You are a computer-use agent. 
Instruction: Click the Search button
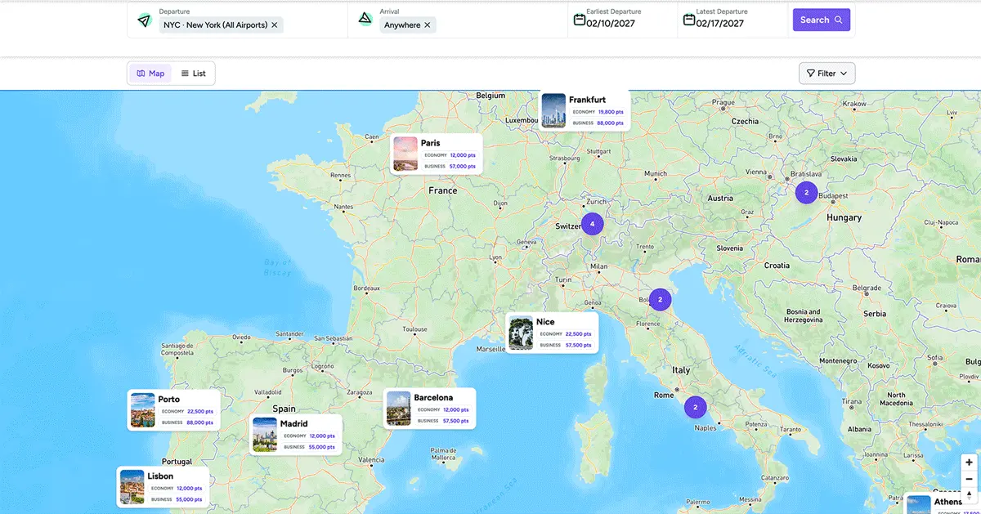pos(822,20)
